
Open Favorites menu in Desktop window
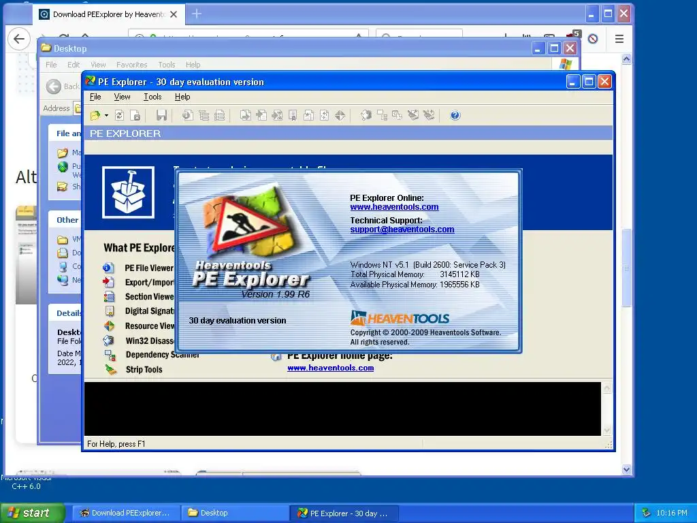(131, 65)
